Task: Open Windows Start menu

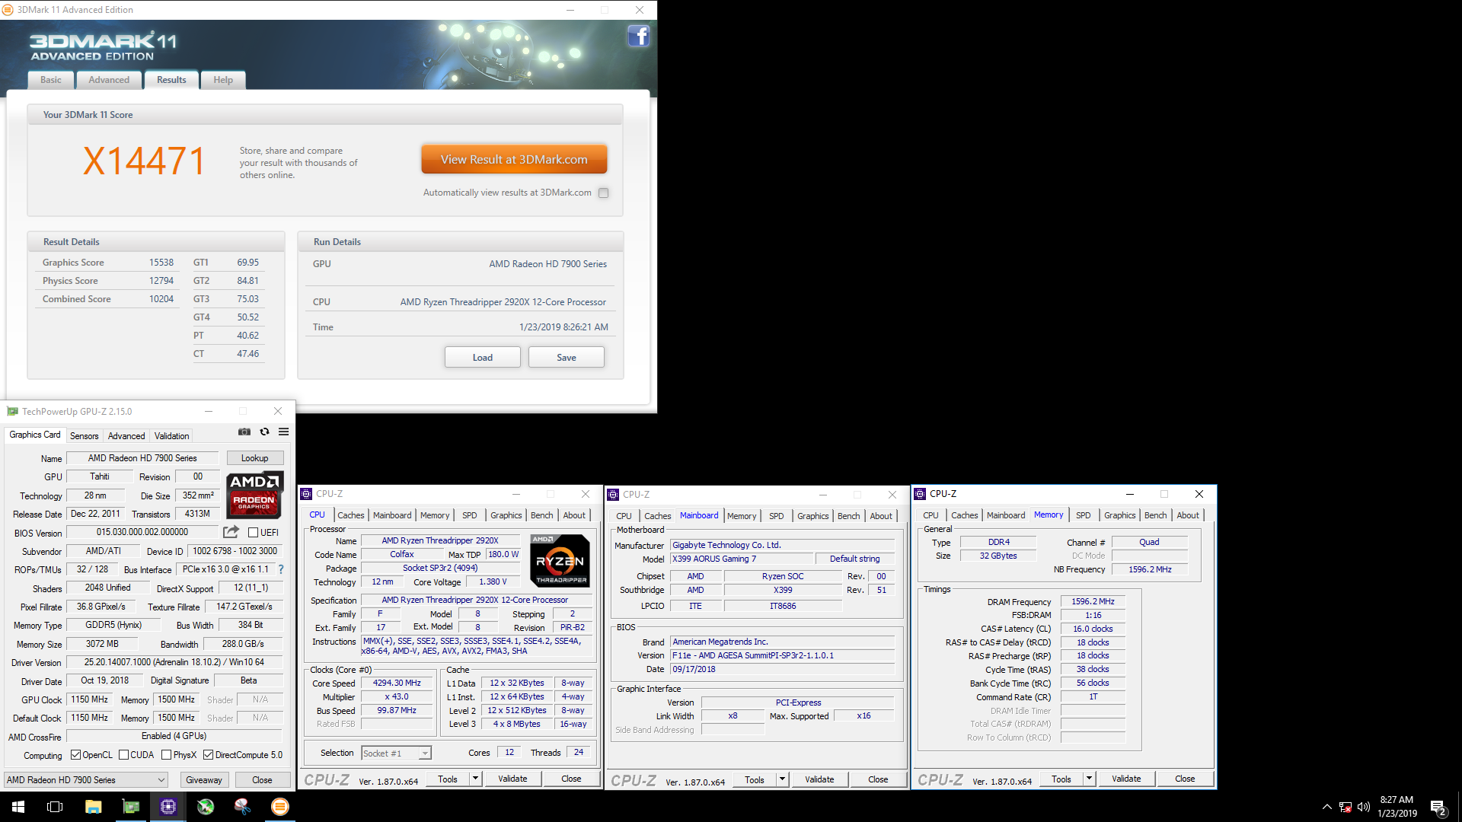Action: (x=18, y=807)
